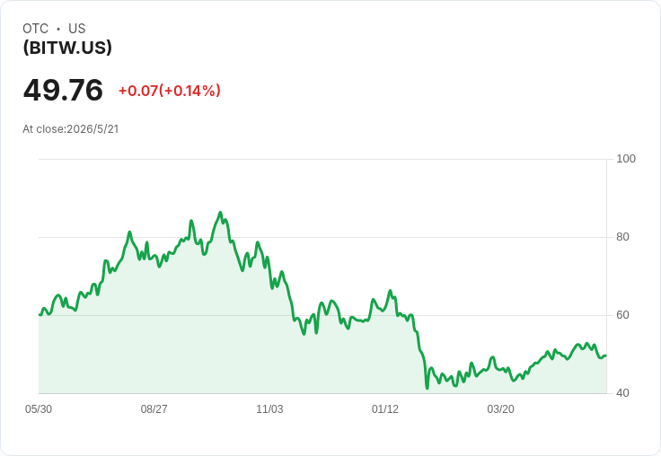Click the BITW.US ticker title
The width and height of the screenshot is (661, 456).
[67, 48]
